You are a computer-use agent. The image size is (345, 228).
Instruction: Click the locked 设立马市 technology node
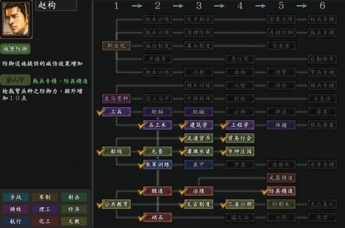coord(158,99)
